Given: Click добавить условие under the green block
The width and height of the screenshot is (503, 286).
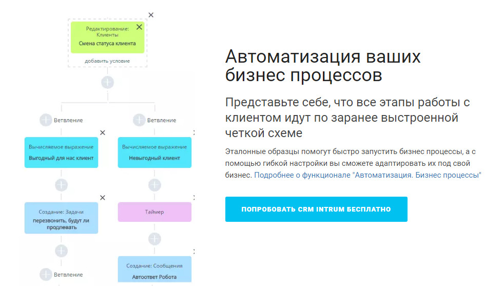Looking at the screenshot, I should coord(107,61).
